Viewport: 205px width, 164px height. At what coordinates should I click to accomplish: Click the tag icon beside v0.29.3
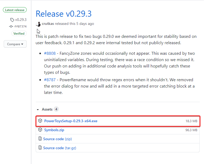12,20
